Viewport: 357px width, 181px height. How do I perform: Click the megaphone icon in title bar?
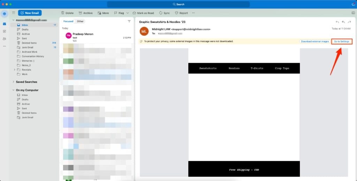click(x=354, y=4)
